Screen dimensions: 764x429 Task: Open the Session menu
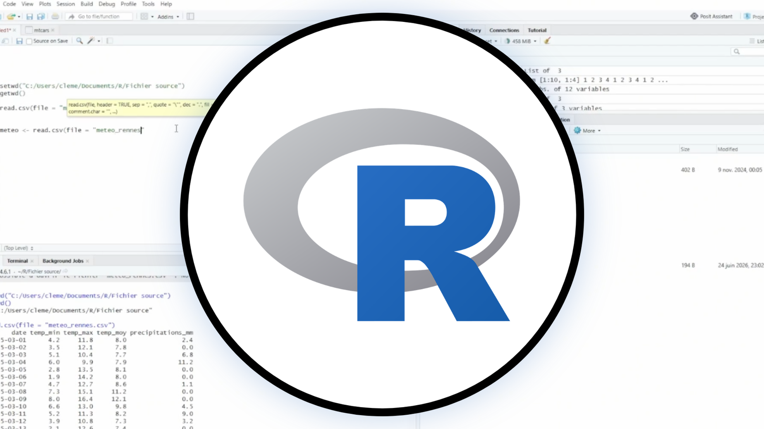pyautogui.click(x=65, y=4)
